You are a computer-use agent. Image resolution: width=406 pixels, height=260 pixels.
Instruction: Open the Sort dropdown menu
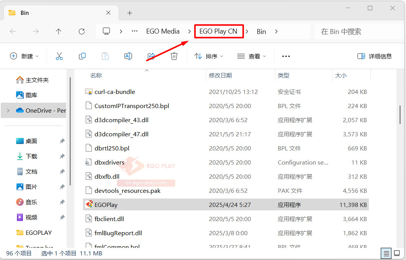coord(209,56)
